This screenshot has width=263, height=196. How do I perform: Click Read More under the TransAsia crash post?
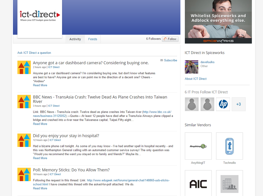40,124
